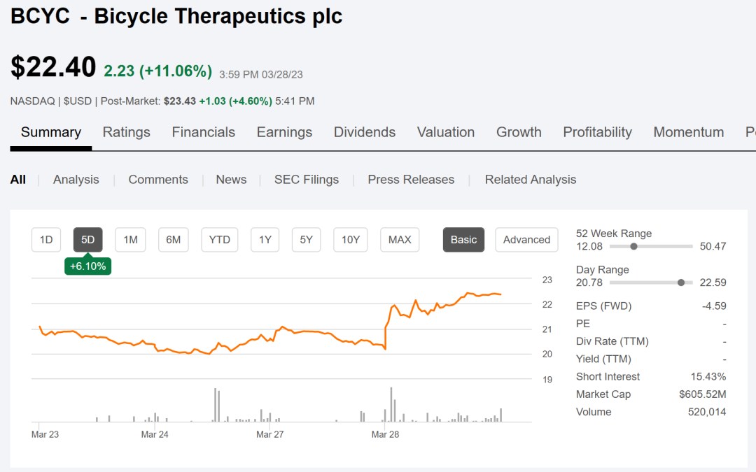The image size is (756, 472).
Task: Switch to the Ratings tab
Action: [126, 132]
